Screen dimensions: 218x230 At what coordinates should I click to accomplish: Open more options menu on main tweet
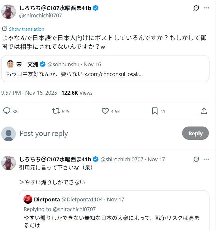coord(207,8)
